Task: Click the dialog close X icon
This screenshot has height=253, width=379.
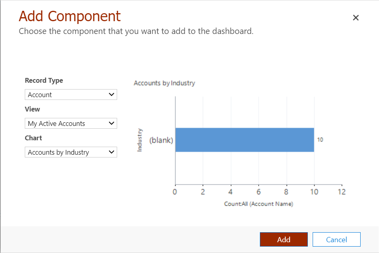Action: [x=356, y=18]
